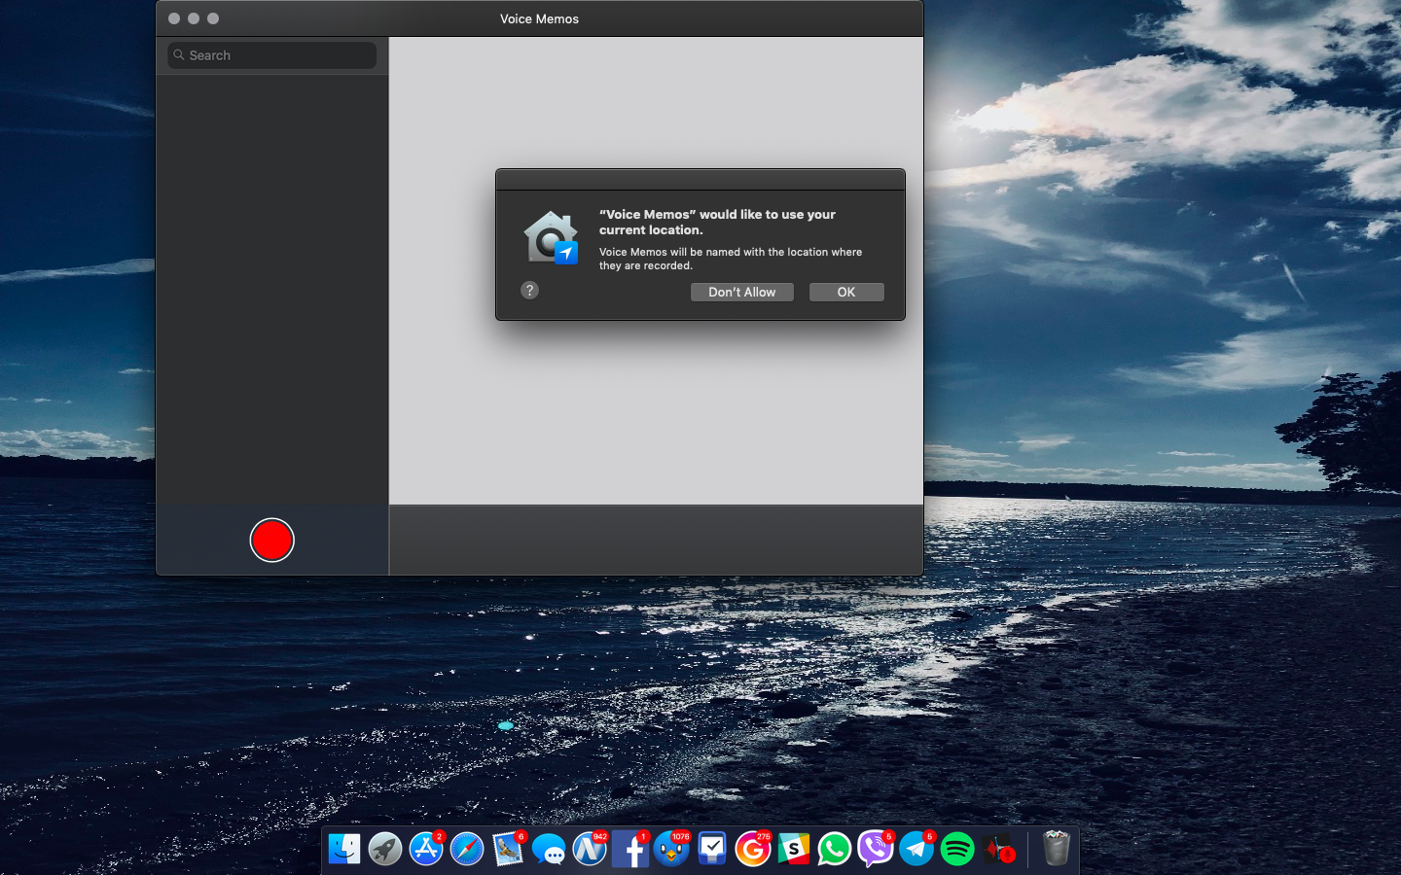
Task: Click the Voice Memos icon in the Dock
Action: pos(998,851)
